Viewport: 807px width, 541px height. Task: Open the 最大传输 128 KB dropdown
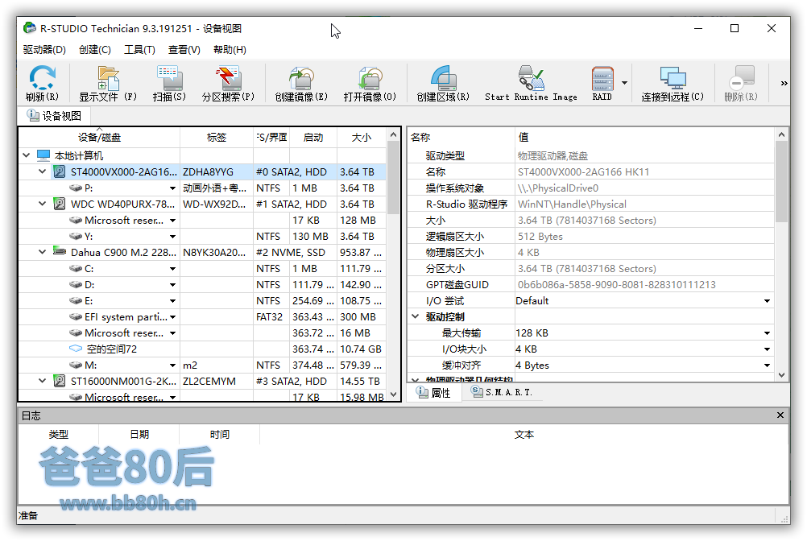tap(767, 333)
